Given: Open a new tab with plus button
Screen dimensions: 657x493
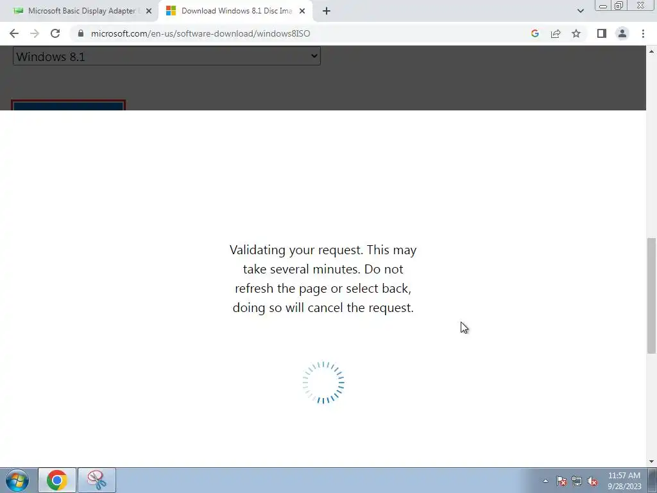Looking at the screenshot, I should 327,11.
